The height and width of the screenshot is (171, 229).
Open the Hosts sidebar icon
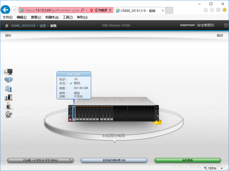tap(9, 97)
